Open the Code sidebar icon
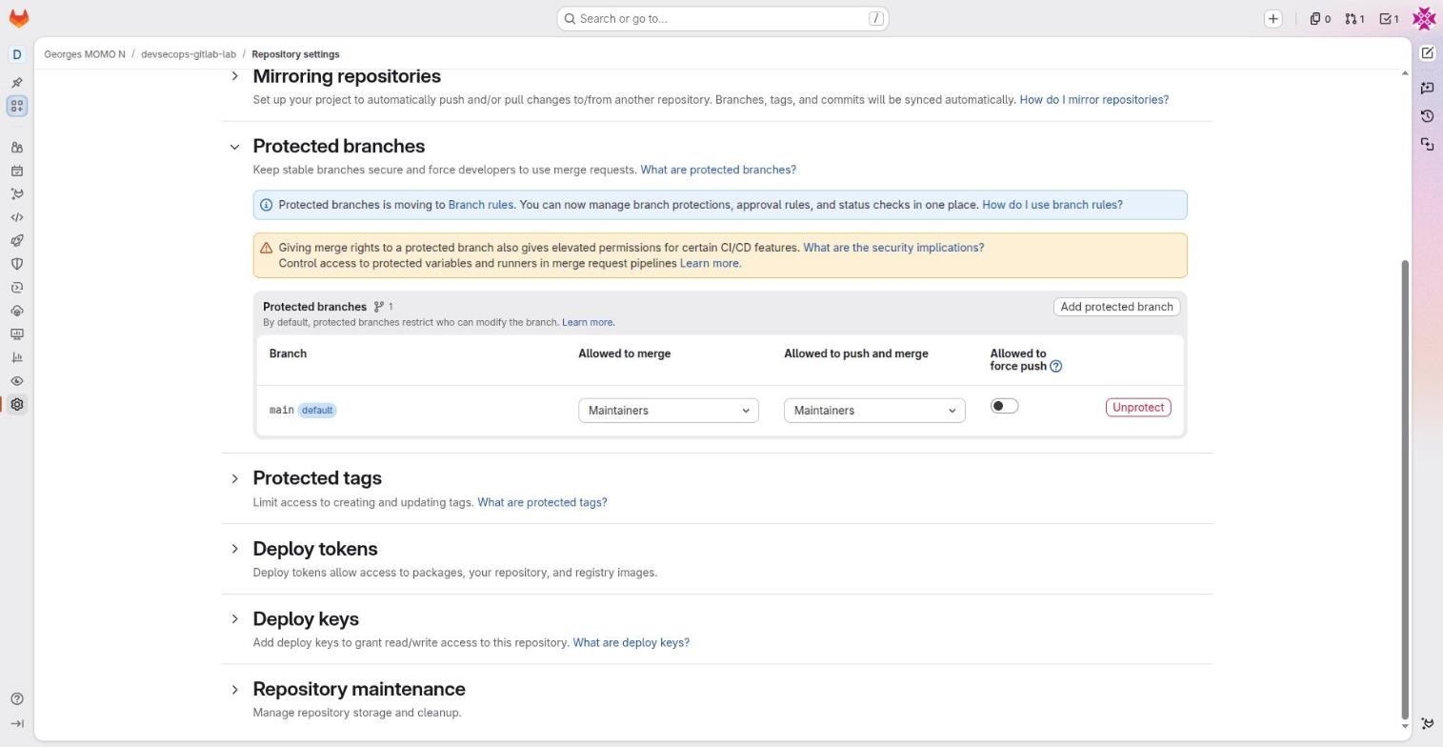 (x=16, y=217)
